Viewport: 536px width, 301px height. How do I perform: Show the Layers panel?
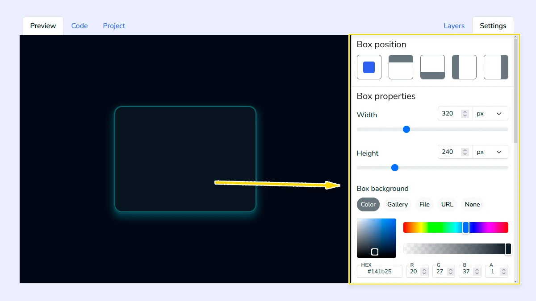pos(454,25)
